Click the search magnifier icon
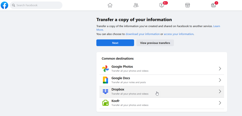Viewport: 242px width, 116px height. coord(14,5)
